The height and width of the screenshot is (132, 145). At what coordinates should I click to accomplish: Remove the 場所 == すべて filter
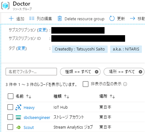140,72
